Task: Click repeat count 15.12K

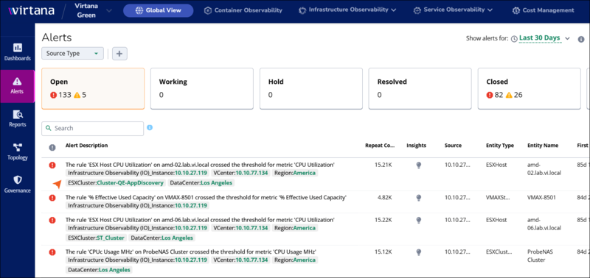Action: tap(382, 252)
